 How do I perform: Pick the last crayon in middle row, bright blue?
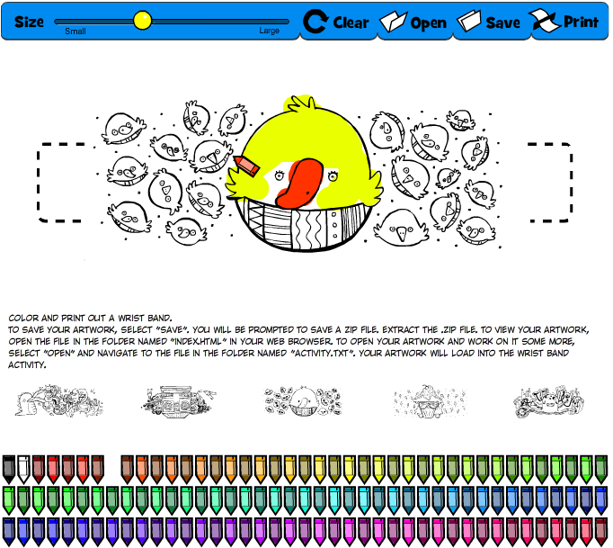pyautogui.click(x=601, y=500)
